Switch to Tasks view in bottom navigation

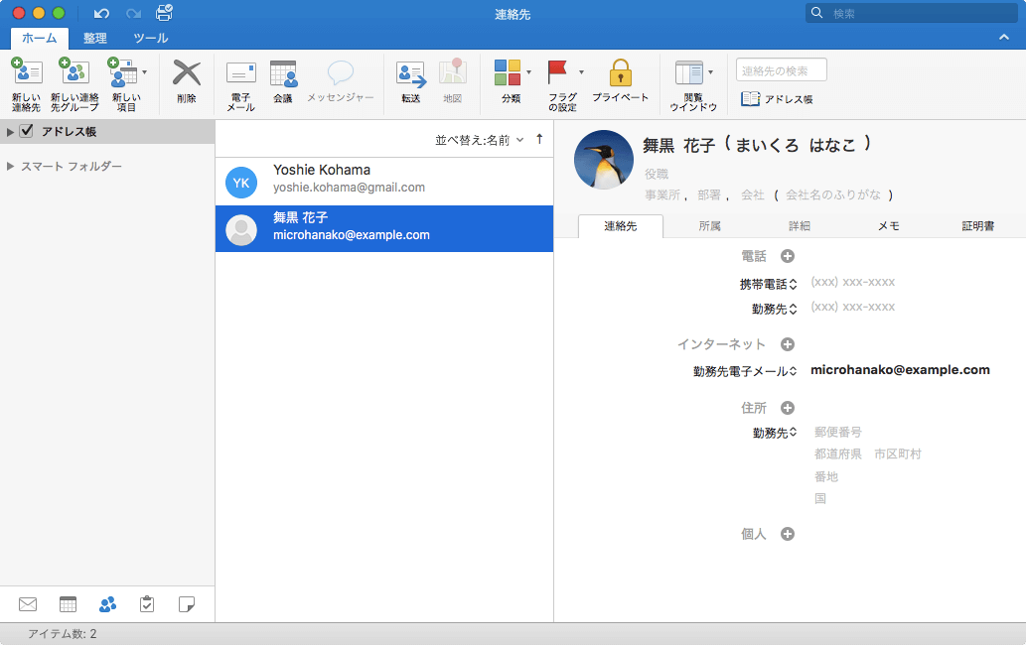147,604
